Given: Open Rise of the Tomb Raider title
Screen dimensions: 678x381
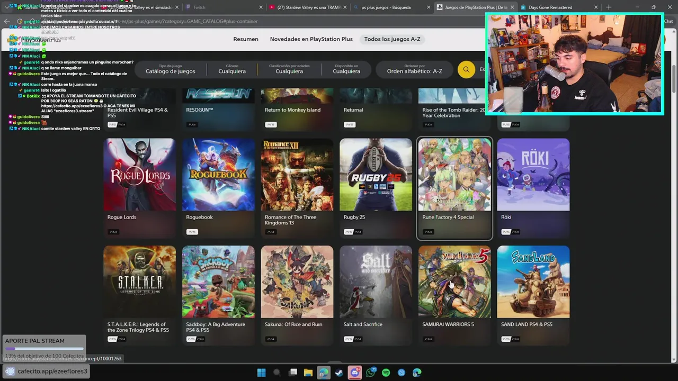Looking at the screenshot, I should pyautogui.click(x=454, y=113).
